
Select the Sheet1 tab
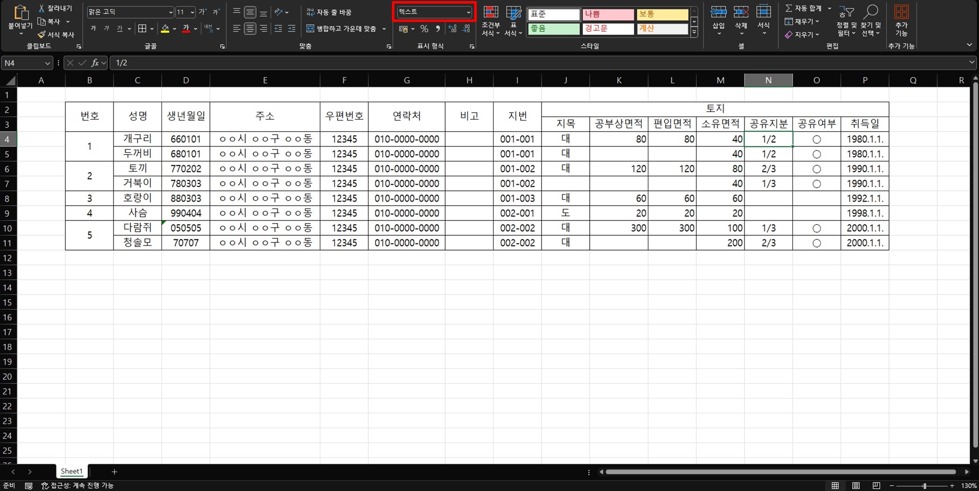(x=72, y=471)
